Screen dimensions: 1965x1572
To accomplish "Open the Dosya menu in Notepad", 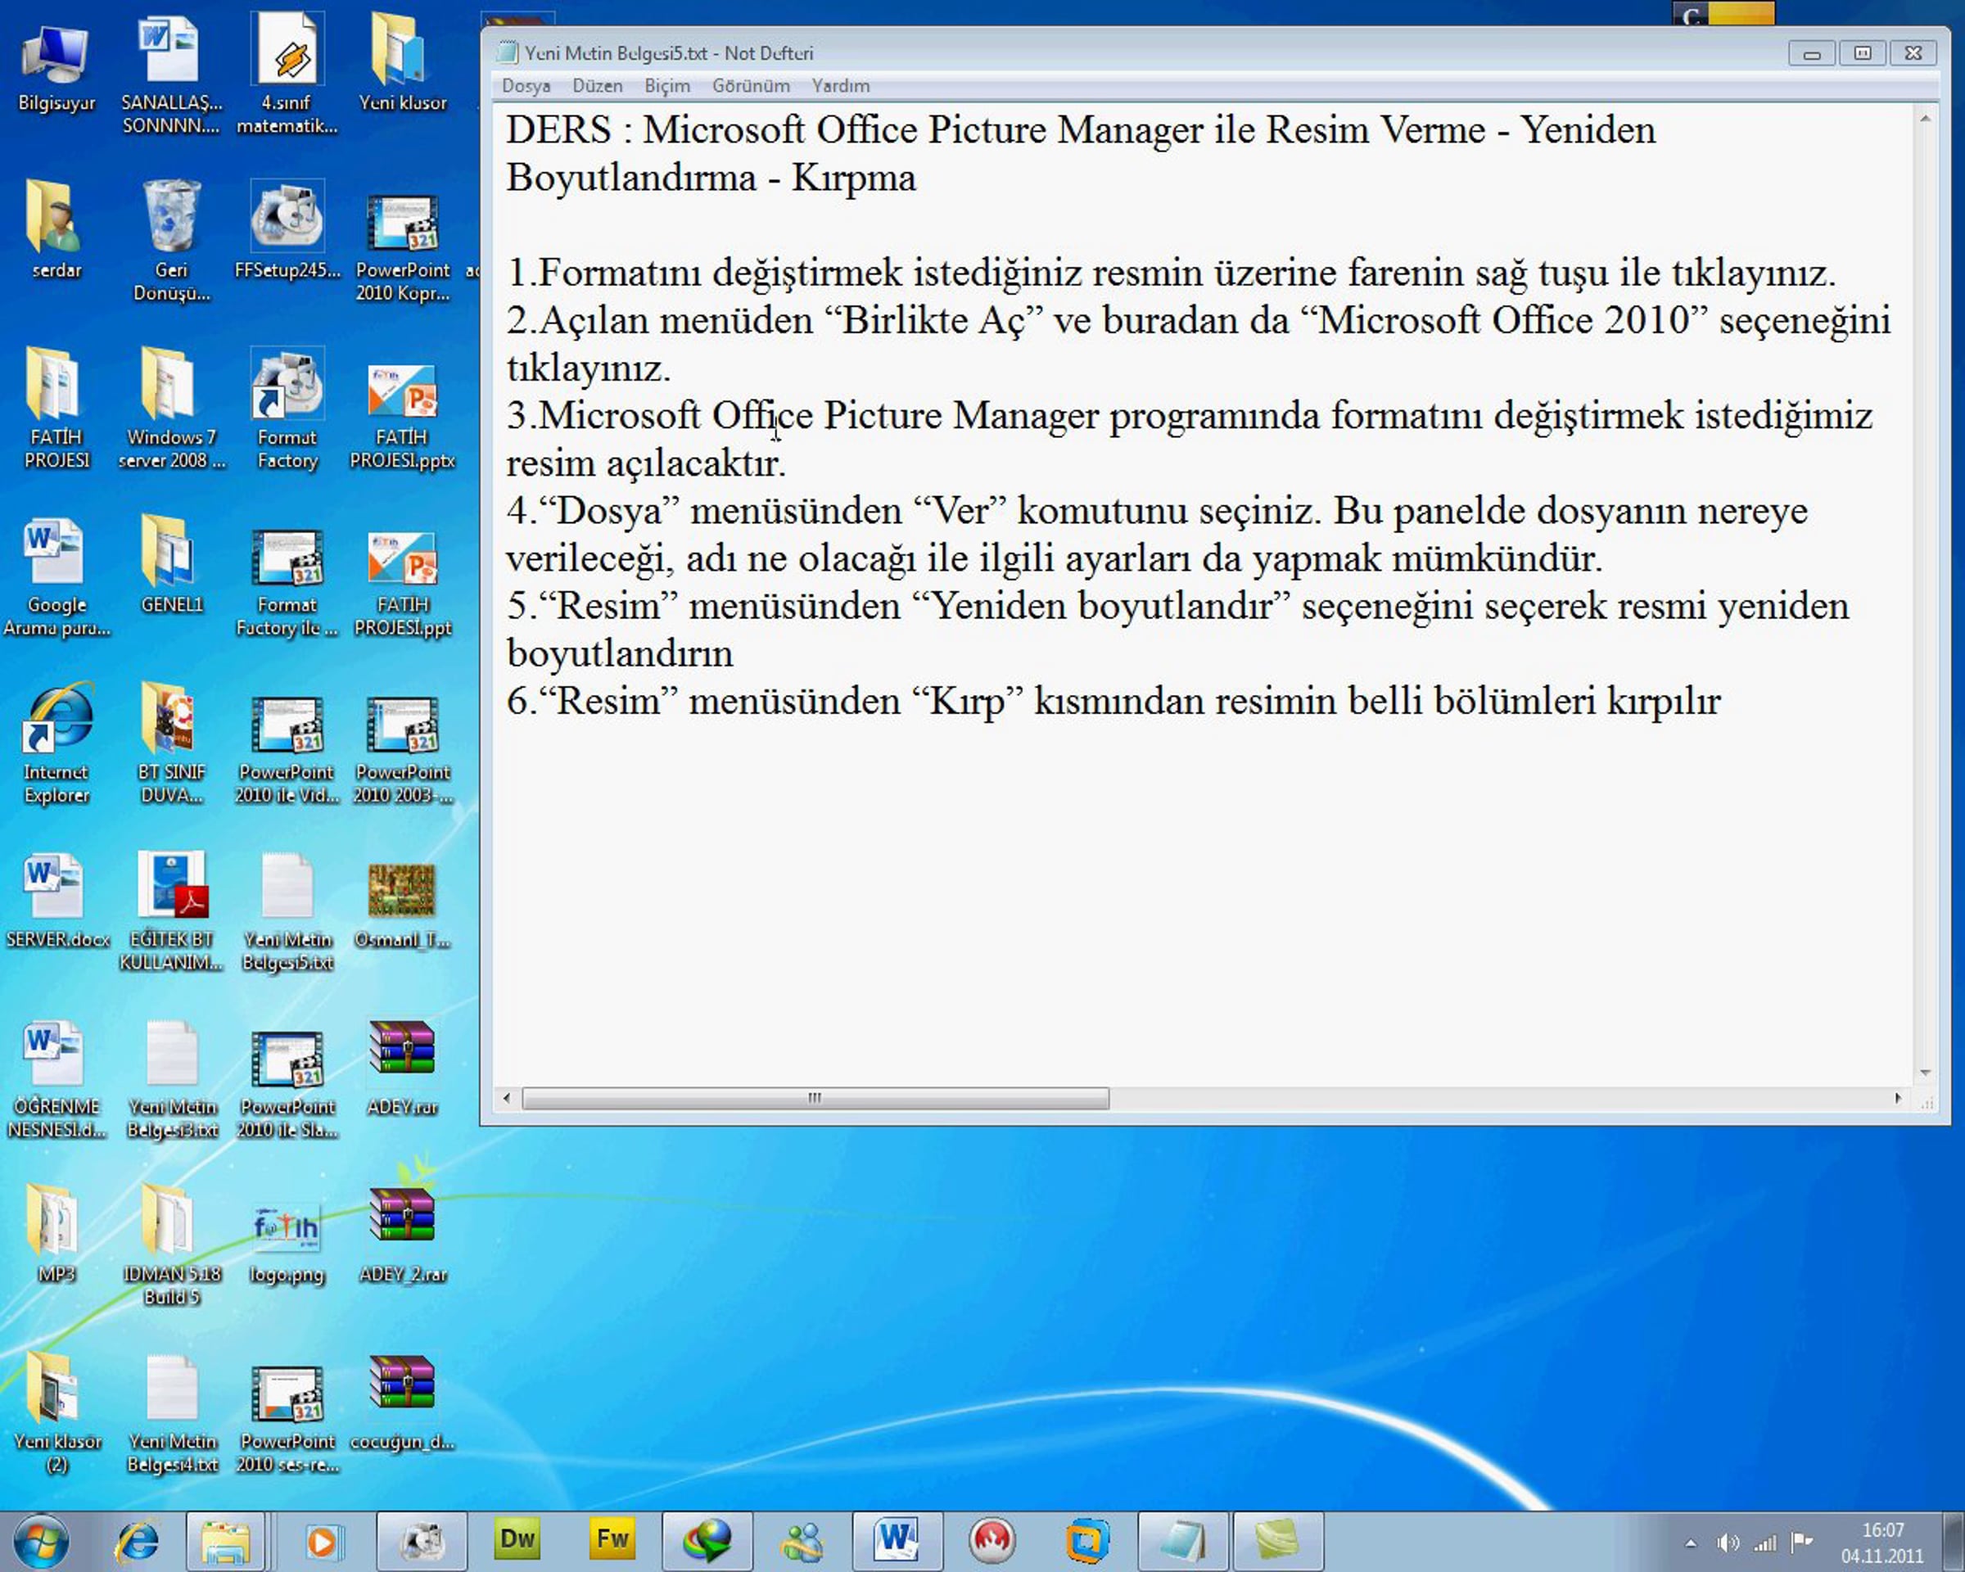I will pyautogui.click(x=526, y=86).
